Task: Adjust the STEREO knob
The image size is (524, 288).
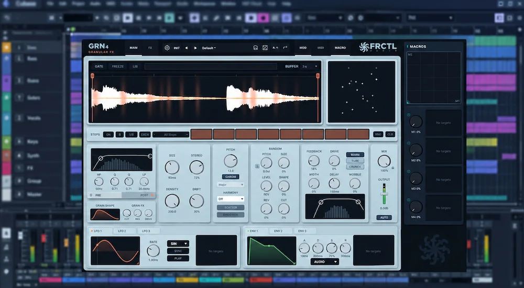Action: click(196, 168)
